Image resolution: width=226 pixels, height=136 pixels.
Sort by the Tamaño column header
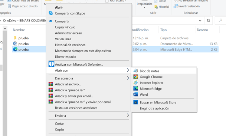pos(202,30)
